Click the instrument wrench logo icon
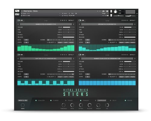The width and height of the screenshot is (151, 121). pyautogui.click(x=17, y=11)
